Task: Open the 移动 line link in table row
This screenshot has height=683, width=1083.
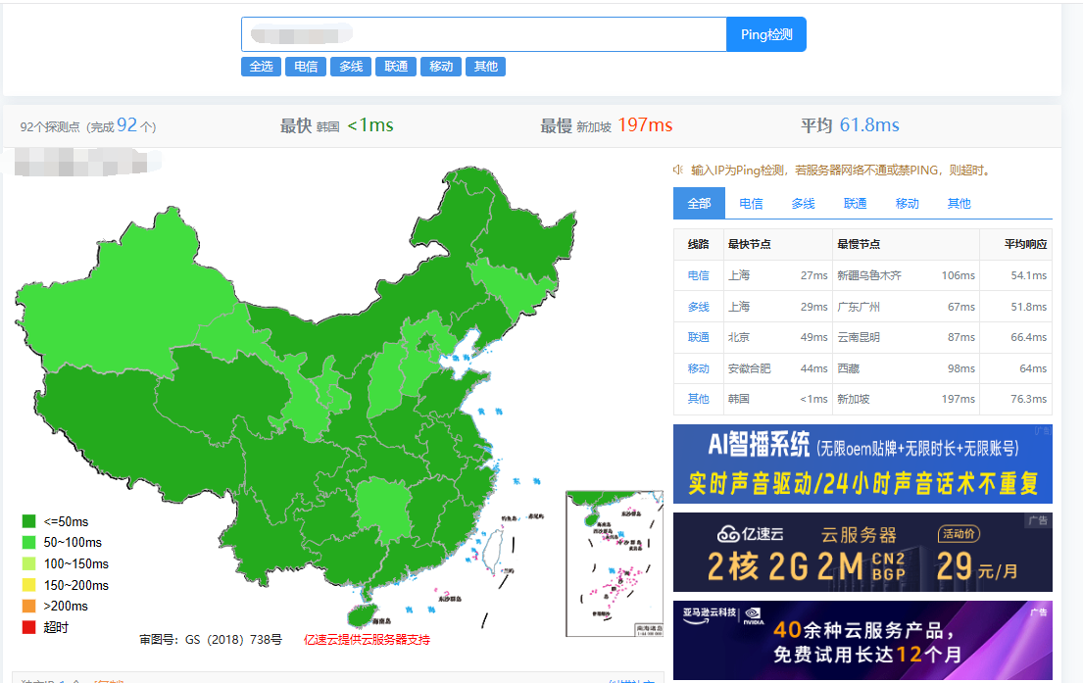Action: click(x=698, y=368)
